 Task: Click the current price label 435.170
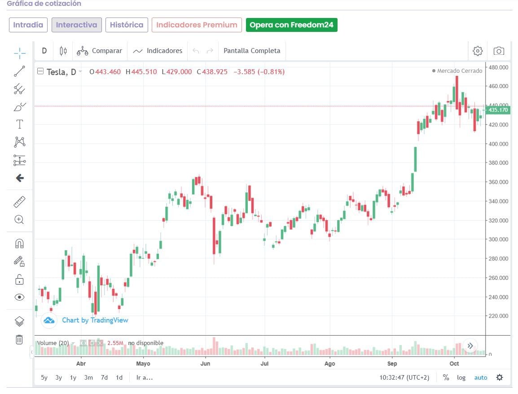tap(498, 110)
